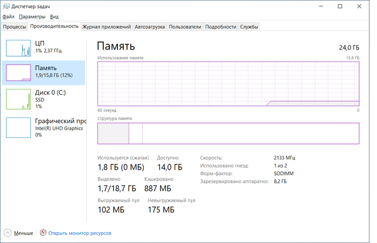Viewport: 377px width, 243px height.
Task: Switch to the Журнал приложений tab
Action: pos(107,26)
